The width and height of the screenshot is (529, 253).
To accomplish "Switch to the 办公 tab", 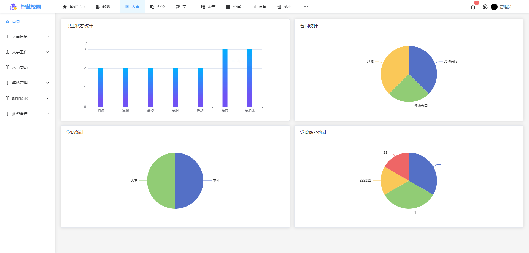I will pos(158,7).
